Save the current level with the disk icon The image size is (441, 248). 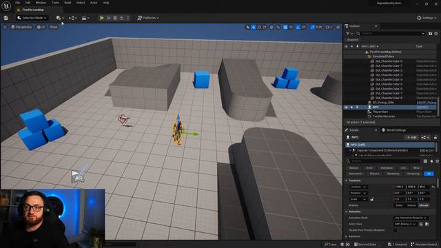[x=6, y=18]
